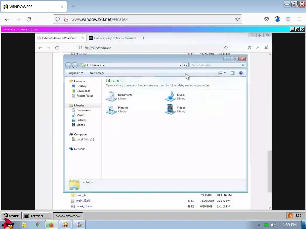
Task: Go back in inner Firefox
Action: [40, 48]
